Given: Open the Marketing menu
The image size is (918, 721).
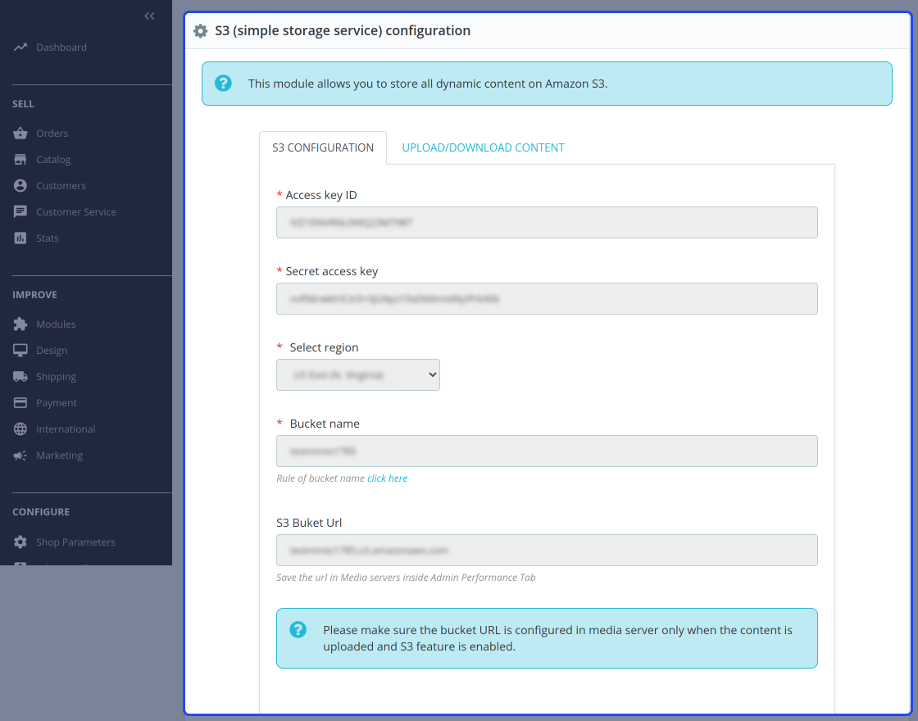Looking at the screenshot, I should 59,456.
